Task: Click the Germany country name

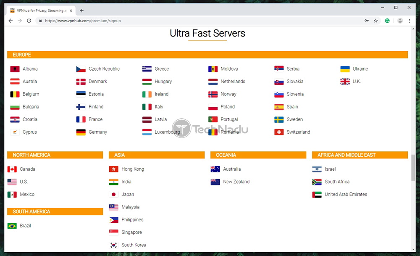Action: pos(98,132)
